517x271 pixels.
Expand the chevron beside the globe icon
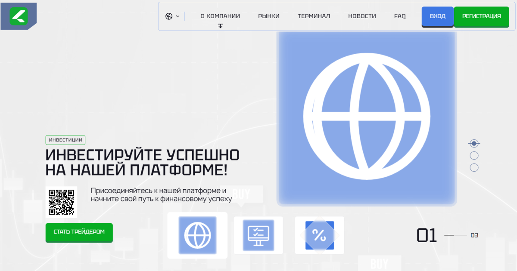click(x=178, y=16)
